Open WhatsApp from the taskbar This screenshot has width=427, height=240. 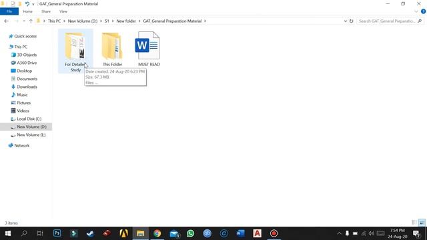click(191, 233)
